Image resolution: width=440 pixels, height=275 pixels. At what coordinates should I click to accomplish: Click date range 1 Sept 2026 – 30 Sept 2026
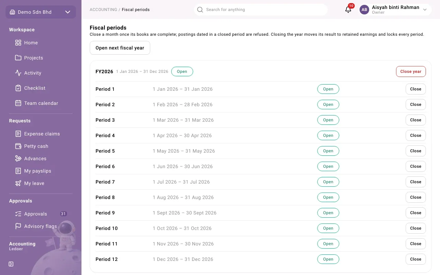click(185, 213)
